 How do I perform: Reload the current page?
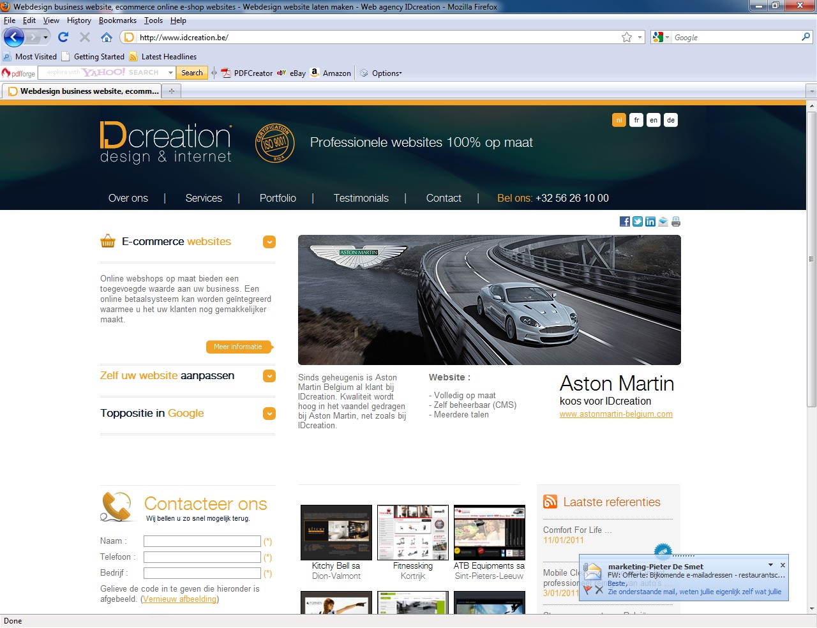pyautogui.click(x=63, y=37)
